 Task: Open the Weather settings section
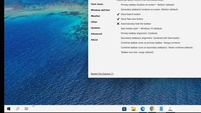point(95,16)
